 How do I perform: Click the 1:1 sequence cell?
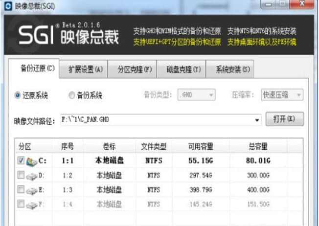click(68, 161)
